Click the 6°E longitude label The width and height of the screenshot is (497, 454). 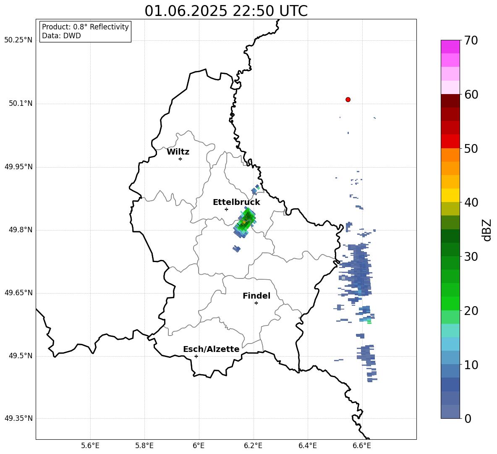point(199,446)
